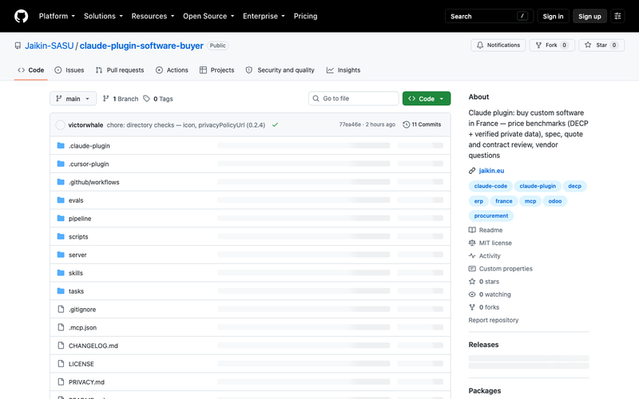
Task: Open the LICENSE file
Action: coord(81,364)
